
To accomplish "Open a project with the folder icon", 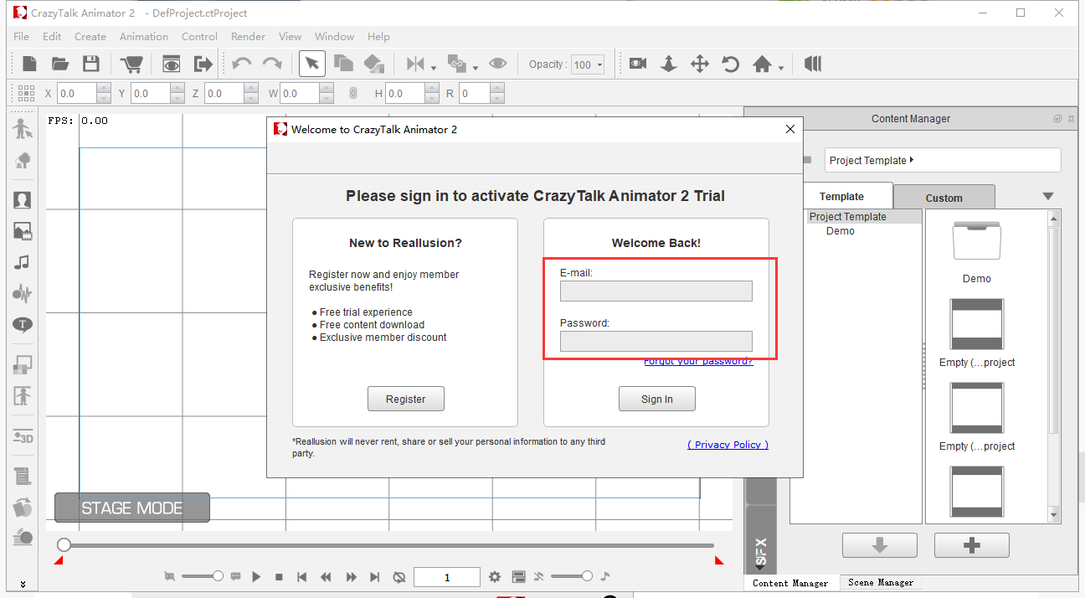I will (x=60, y=64).
